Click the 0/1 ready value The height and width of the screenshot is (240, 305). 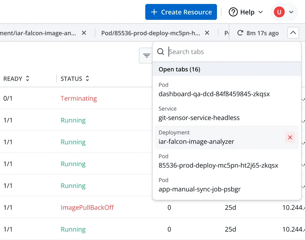pos(8,99)
